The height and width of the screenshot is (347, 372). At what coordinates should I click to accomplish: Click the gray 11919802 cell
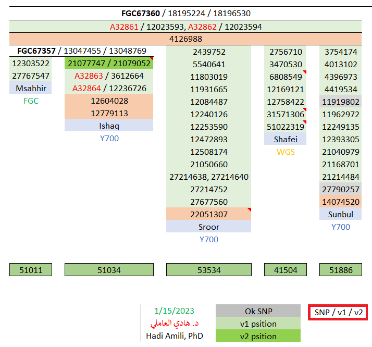(x=341, y=102)
